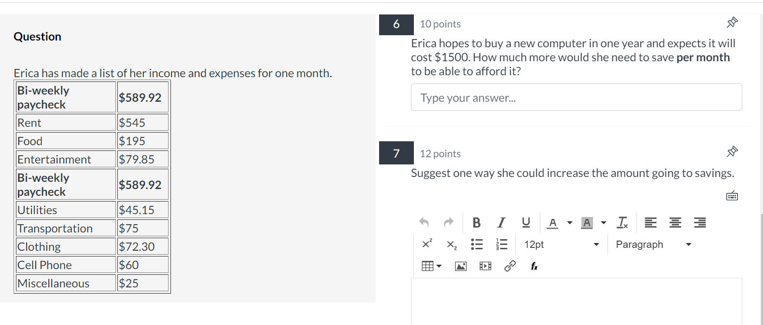
Task: Open the font size dropdown showing 12pt
Action: (560, 244)
